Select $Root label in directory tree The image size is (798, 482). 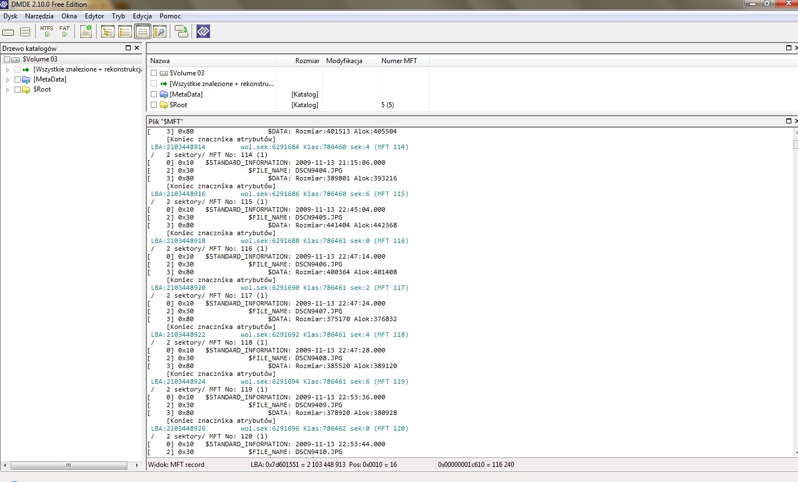42,89
